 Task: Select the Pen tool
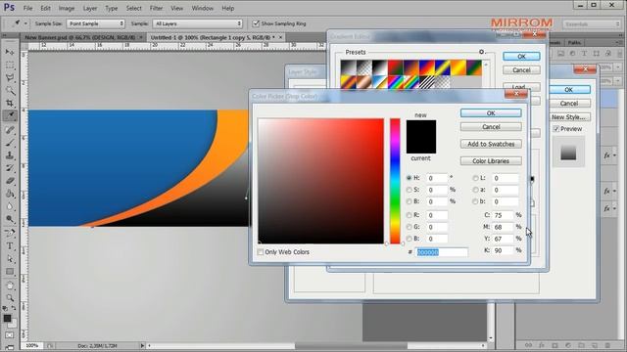(10, 233)
